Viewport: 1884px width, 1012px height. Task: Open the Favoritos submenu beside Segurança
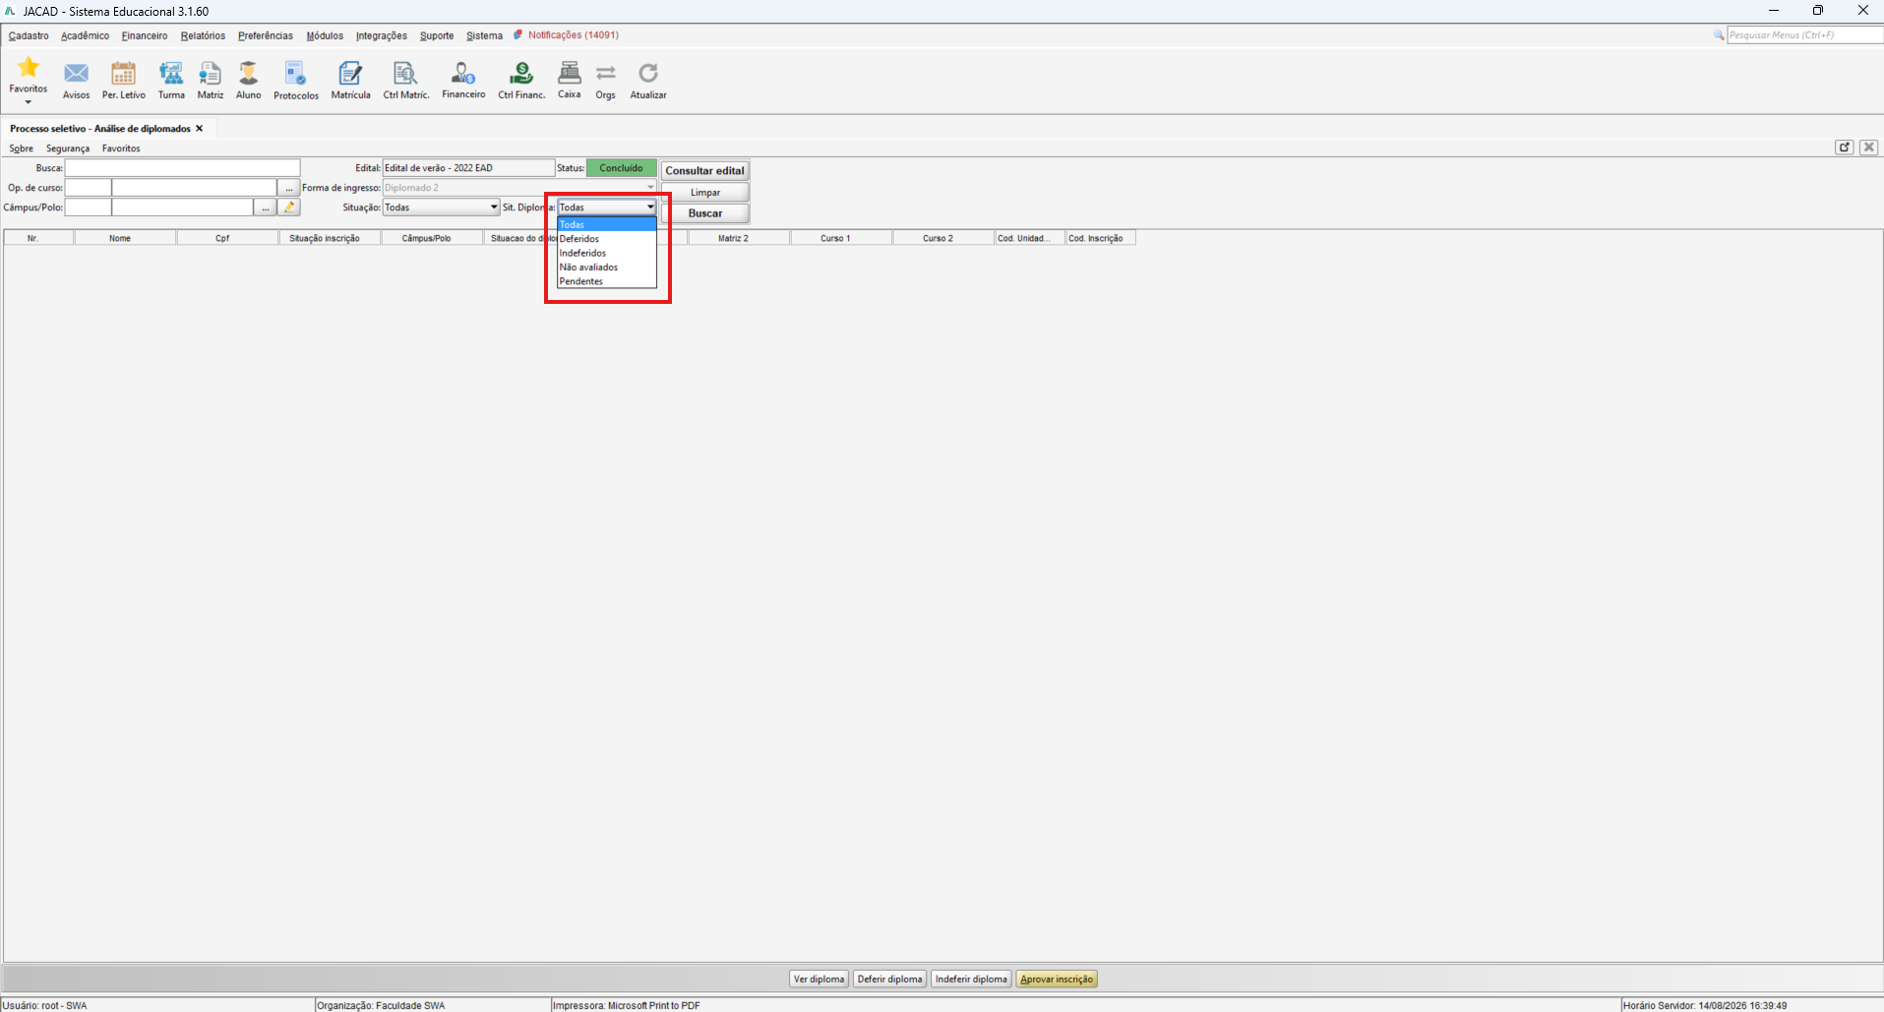point(121,149)
